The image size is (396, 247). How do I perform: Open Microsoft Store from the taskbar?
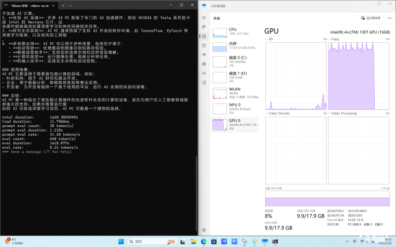click(x=214, y=242)
